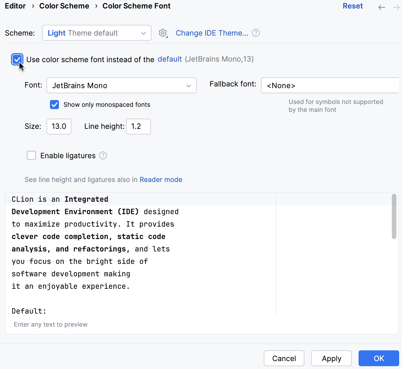The height and width of the screenshot is (369, 402).
Task: Open the scheme settings gear menu
Action: click(163, 33)
